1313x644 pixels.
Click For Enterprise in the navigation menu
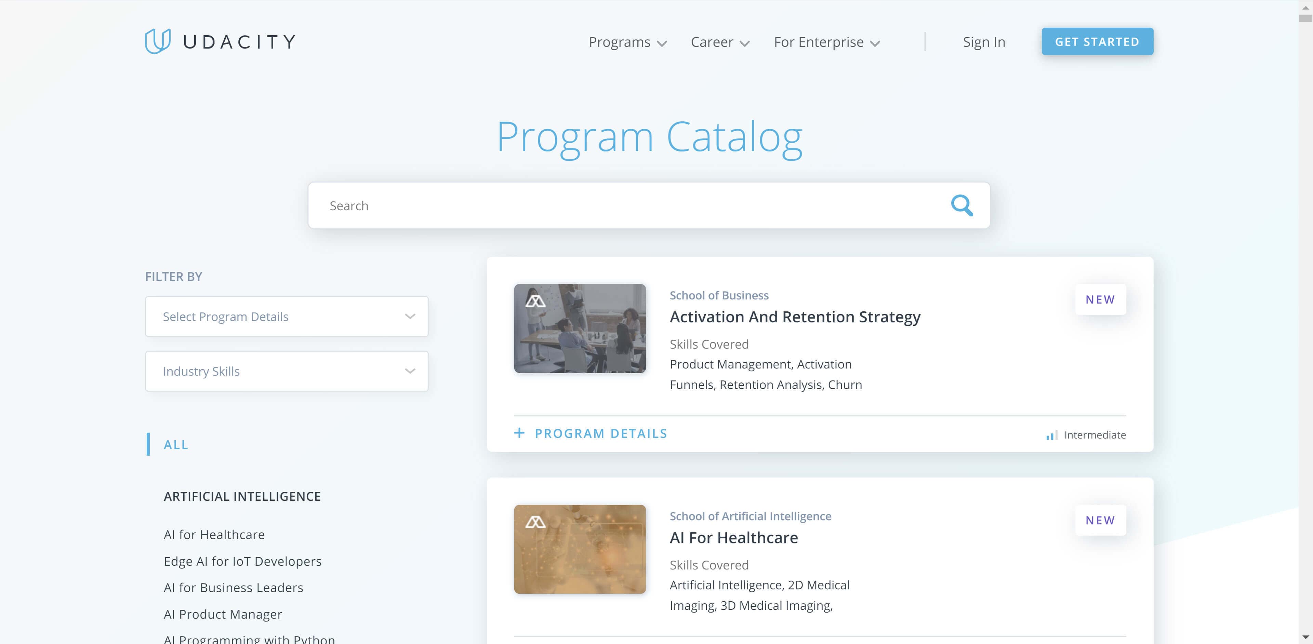click(x=826, y=42)
